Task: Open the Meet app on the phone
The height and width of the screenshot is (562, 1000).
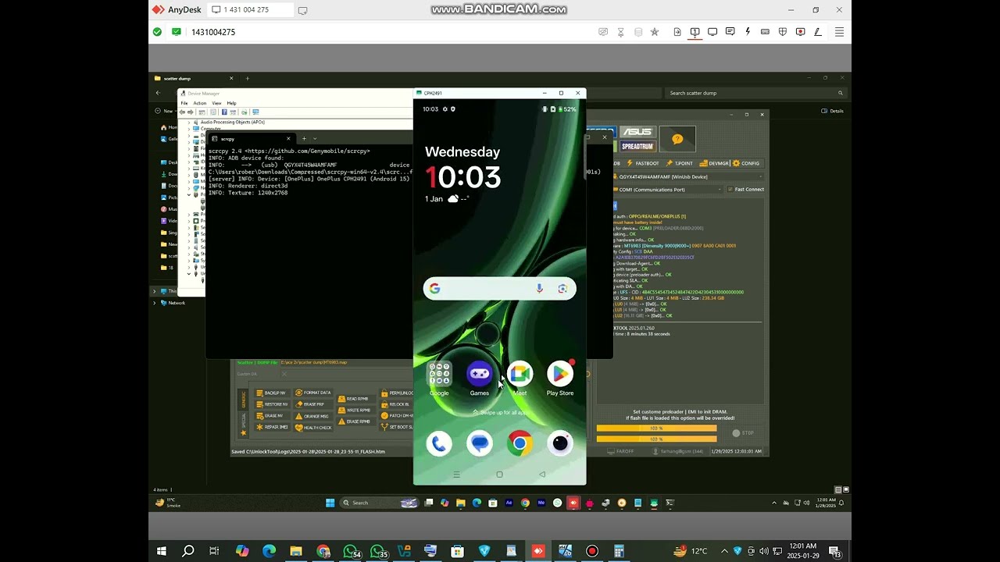Action: click(x=520, y=375)
